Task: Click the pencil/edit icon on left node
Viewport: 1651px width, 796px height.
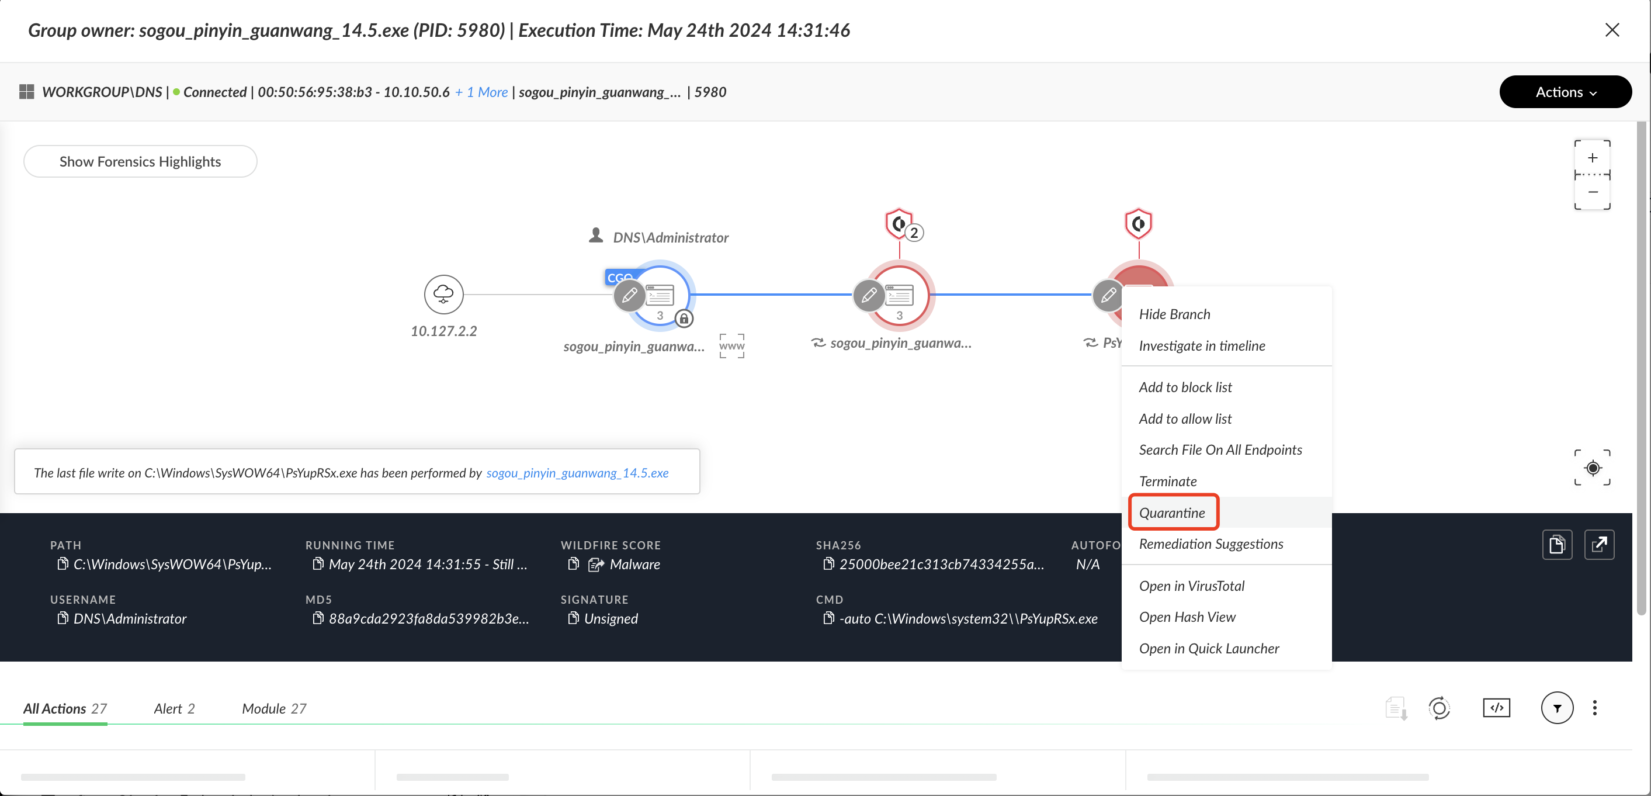Action: pyautogui.click(x=629, y=294)
